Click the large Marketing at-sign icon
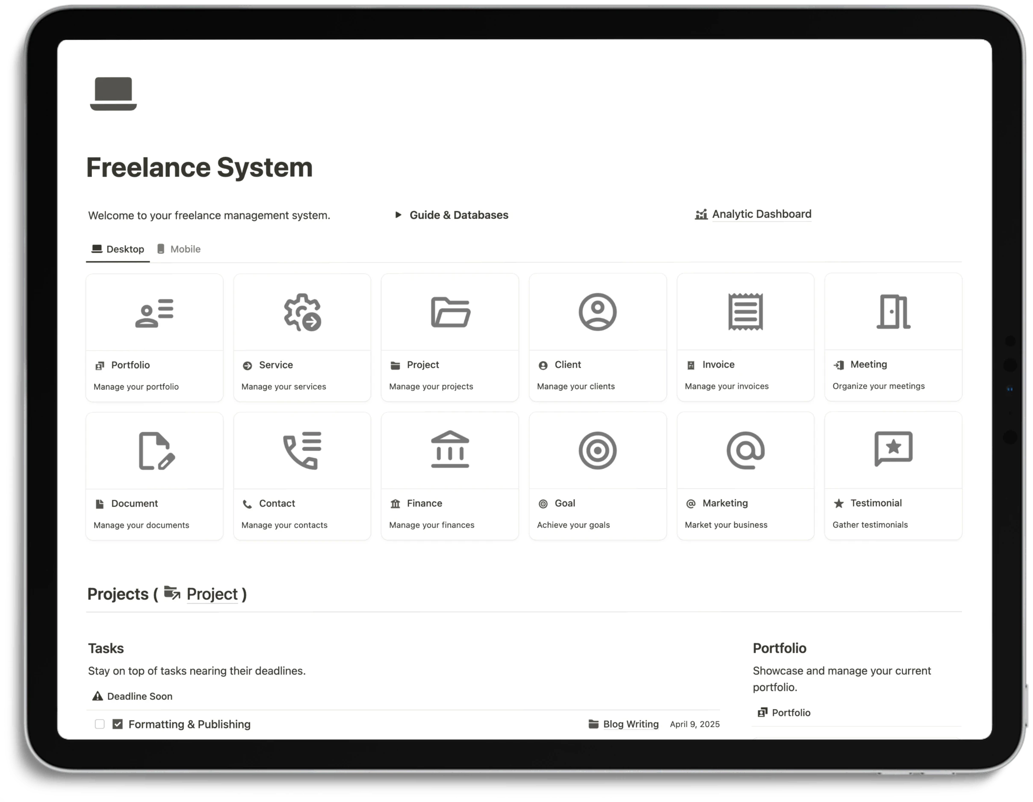This screenshot has width=1033, height=802. (745, 450)
